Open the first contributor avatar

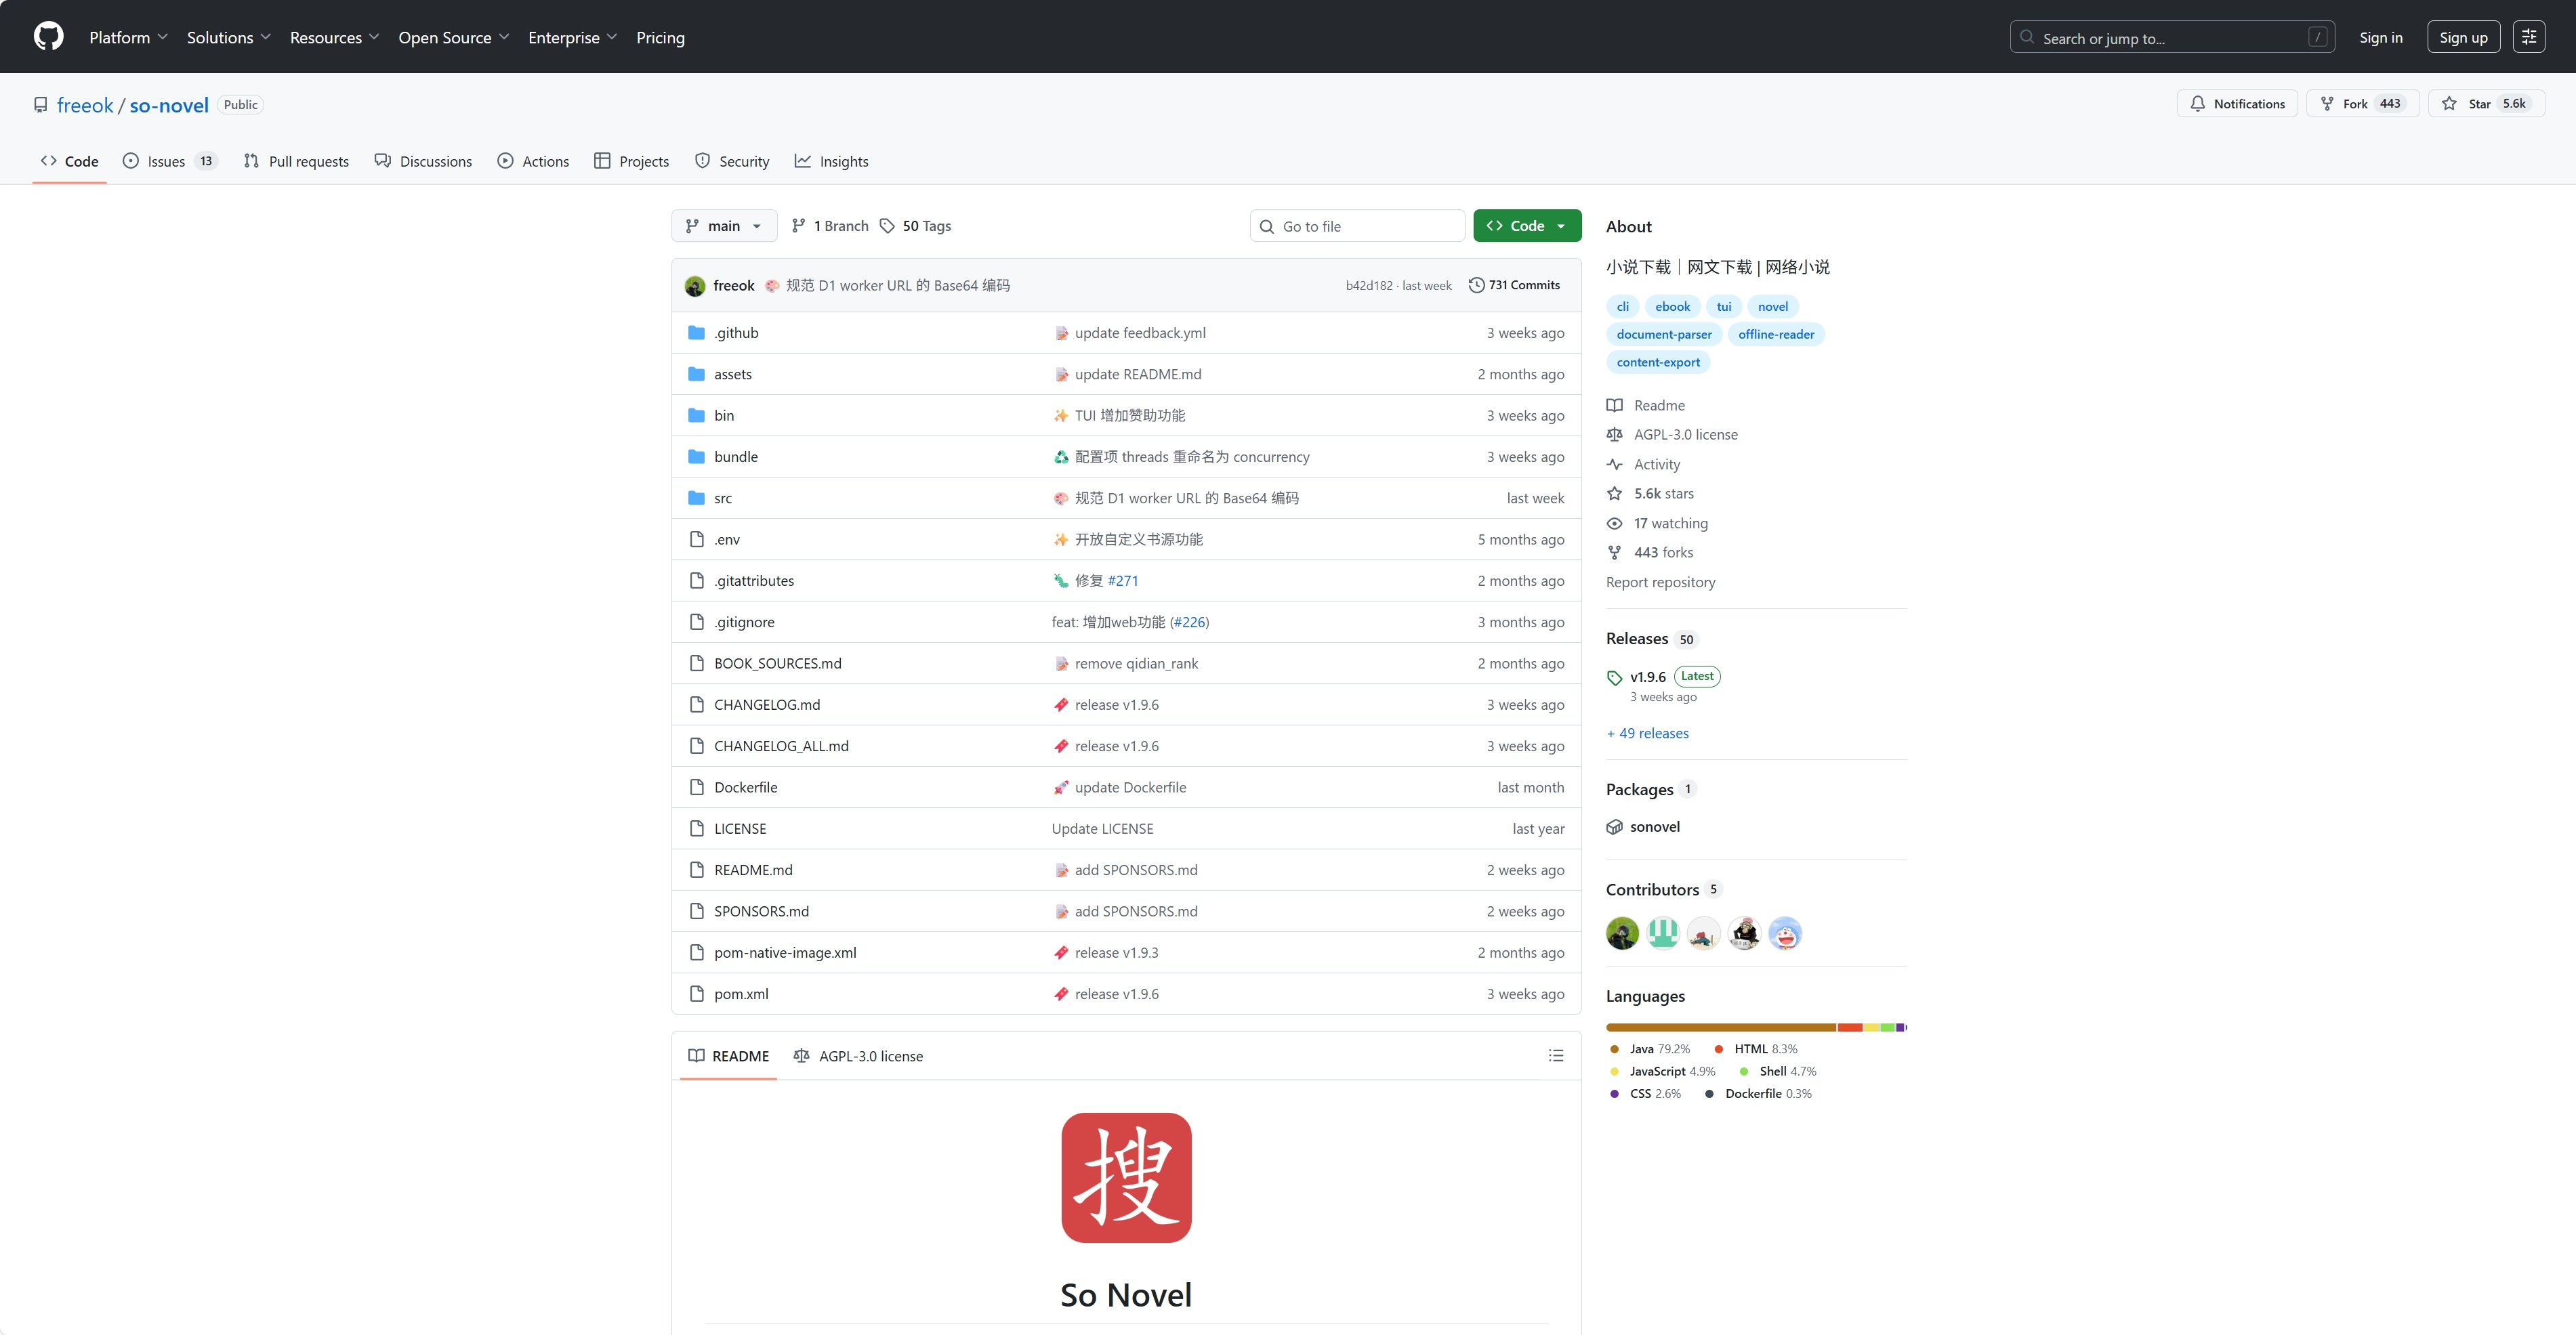point(1622,933)
